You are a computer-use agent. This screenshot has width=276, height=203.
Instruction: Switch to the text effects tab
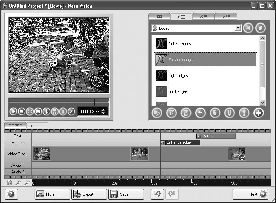pos(203,17)
